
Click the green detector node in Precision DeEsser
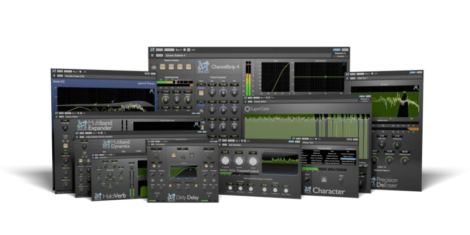tap(405, 92)
